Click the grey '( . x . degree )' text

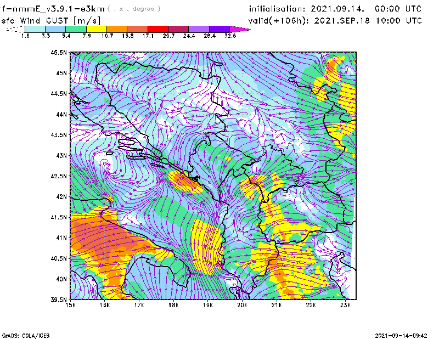[x=134, y=9]
